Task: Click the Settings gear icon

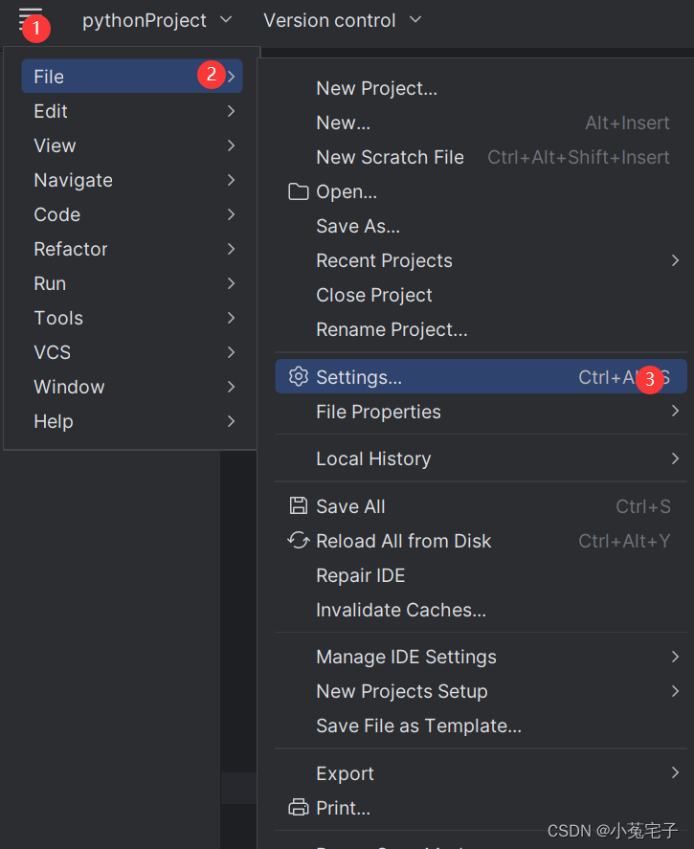Action: coord(299,377)
